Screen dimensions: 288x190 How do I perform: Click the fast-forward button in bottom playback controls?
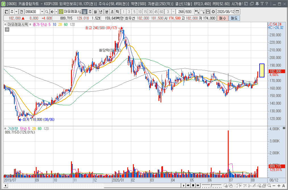tap(198, 185)
